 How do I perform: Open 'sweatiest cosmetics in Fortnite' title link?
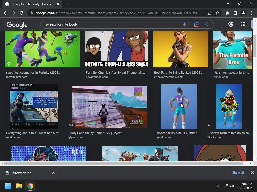(x=34, y=73)
